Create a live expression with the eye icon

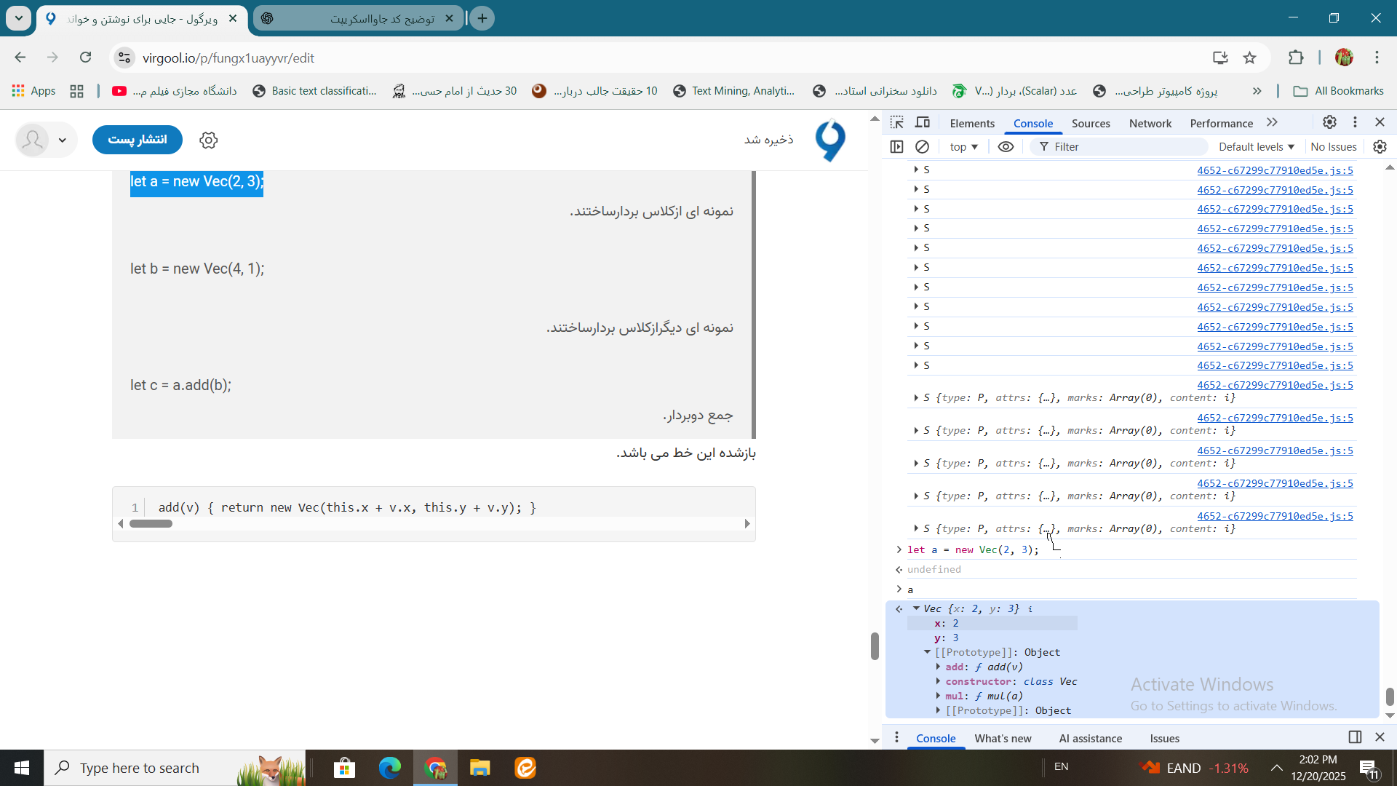pos(1006,146)
